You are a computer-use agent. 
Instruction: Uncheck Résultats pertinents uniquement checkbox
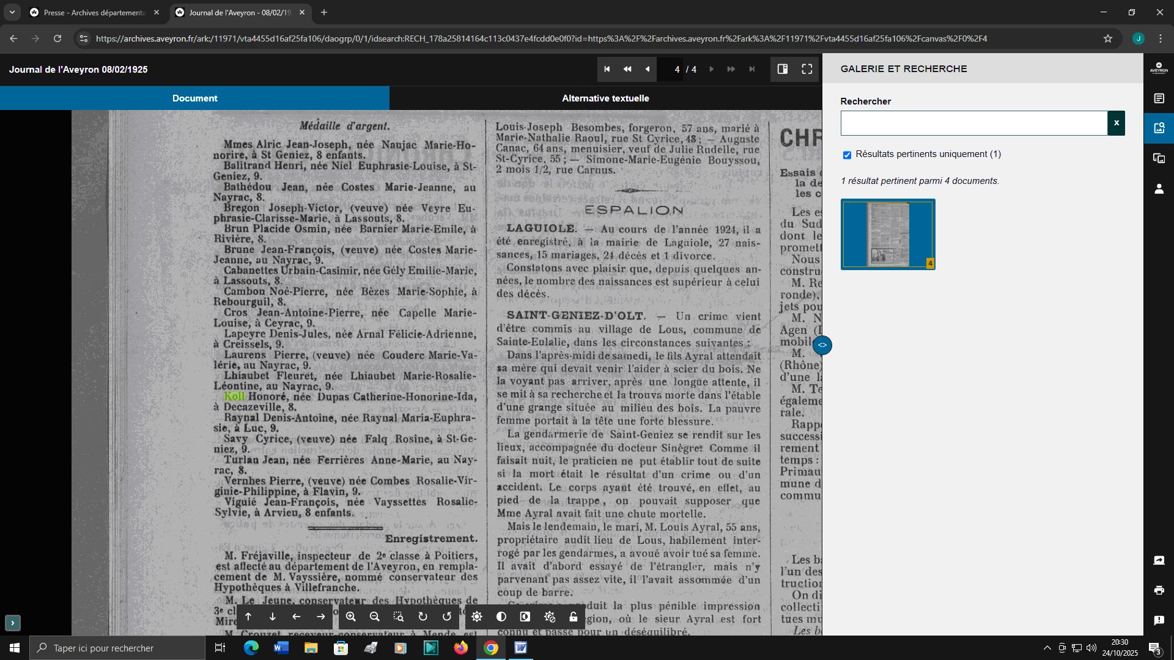pos(847,155)
